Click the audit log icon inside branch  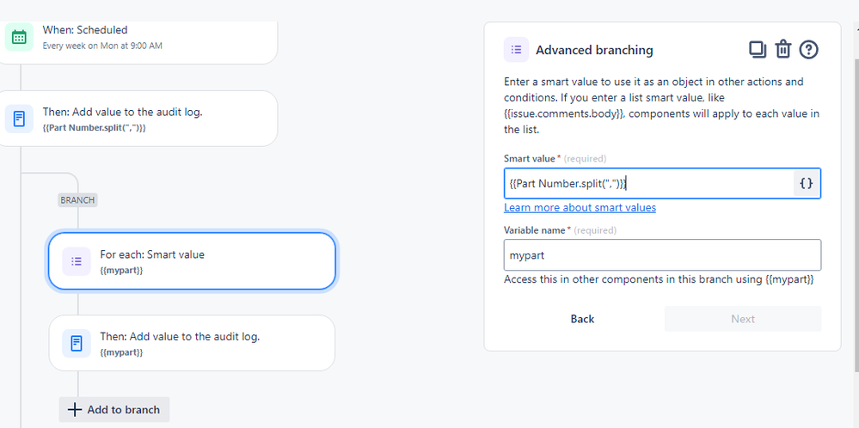[x=77, y=343]
